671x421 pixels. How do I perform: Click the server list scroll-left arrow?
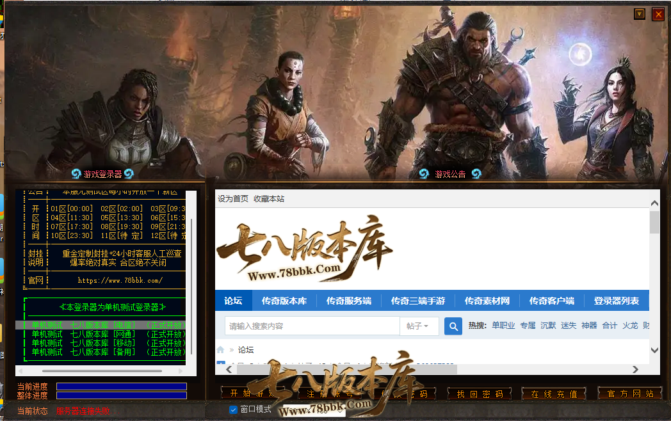point(20,371)
